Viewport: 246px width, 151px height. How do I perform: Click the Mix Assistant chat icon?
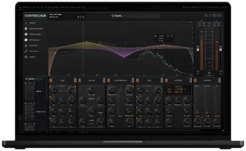(26, 40)
